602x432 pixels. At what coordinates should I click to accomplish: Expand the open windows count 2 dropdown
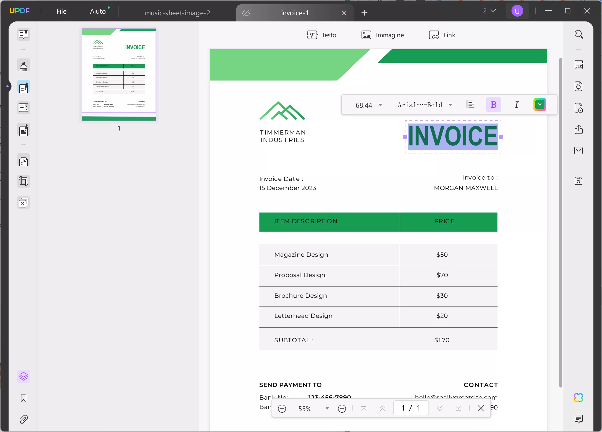pos(490,11)
